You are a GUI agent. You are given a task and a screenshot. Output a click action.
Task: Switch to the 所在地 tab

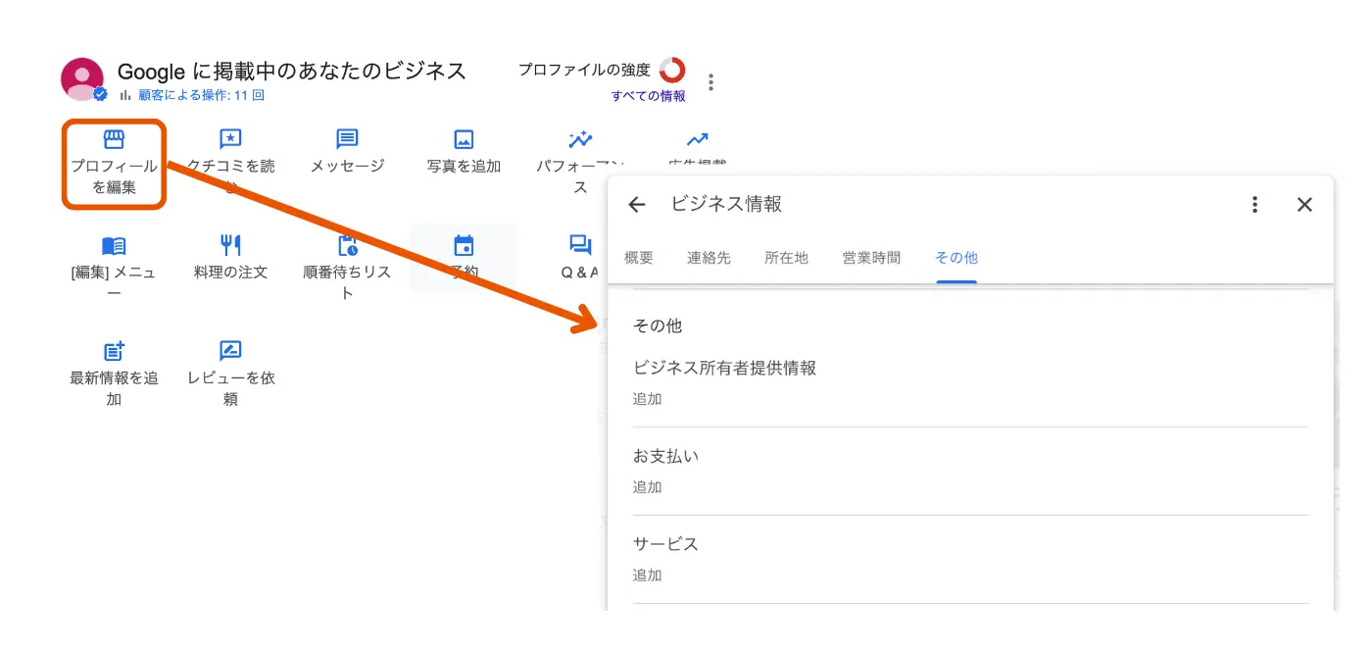coord(786,258)
